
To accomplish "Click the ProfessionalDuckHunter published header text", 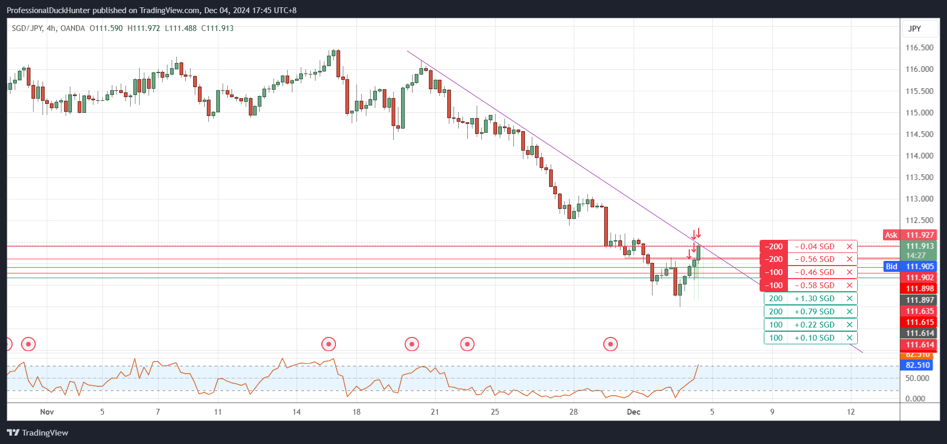I will tap(152, 10).
